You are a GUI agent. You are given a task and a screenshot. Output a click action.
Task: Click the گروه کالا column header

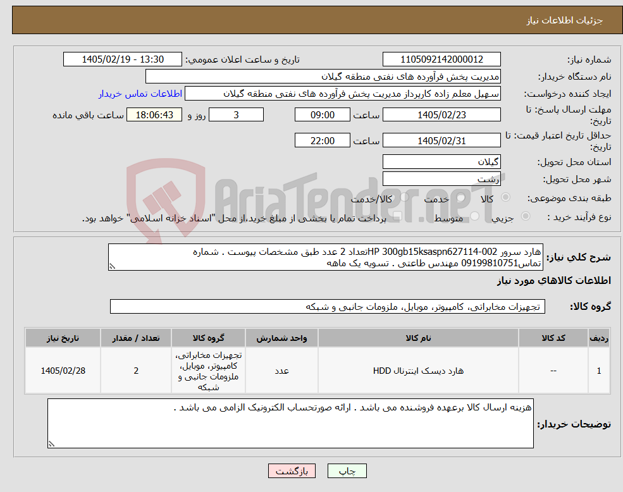[208, 338]
